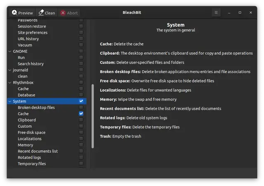Collapse the journald tree group
This screenshot has width=264, height=186.
pyautogui.click(x=10, y=70)
